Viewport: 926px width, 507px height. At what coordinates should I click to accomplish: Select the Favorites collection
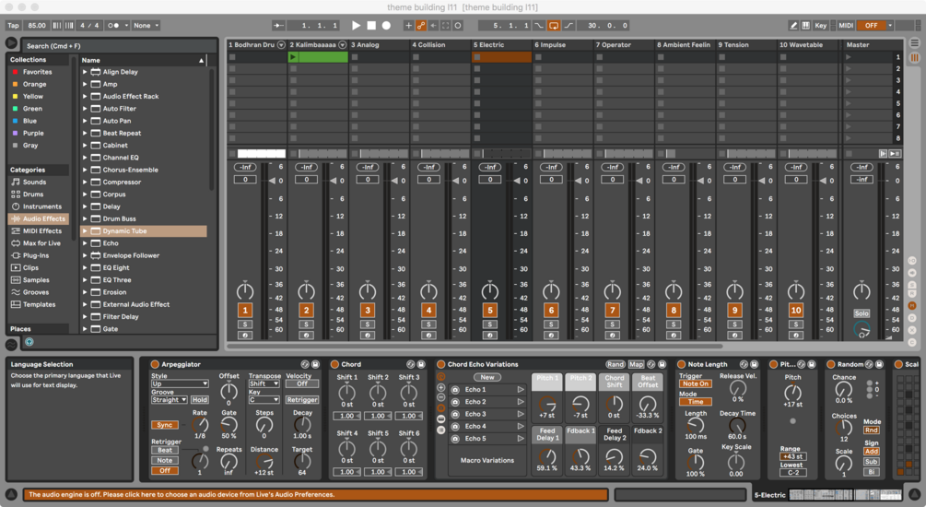tap(39, 72)
